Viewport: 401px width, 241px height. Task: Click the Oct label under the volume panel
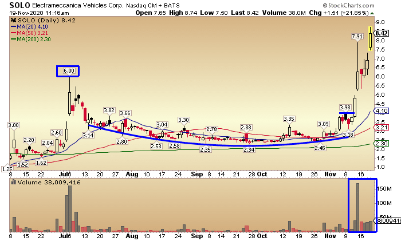tap(262, 236)
